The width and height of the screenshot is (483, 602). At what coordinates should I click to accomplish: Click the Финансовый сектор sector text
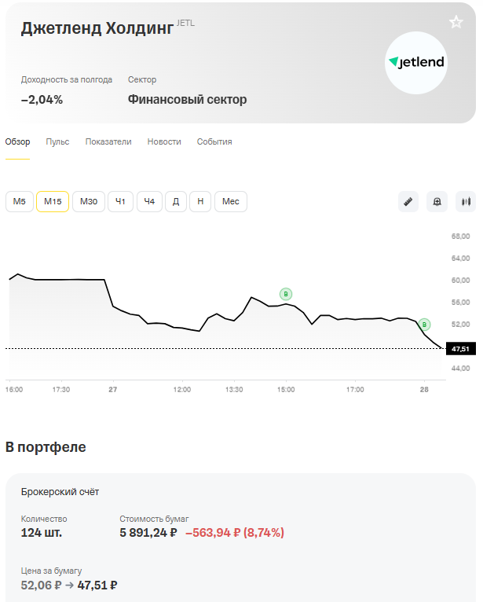pyautogui.click(x=187, y=100)
